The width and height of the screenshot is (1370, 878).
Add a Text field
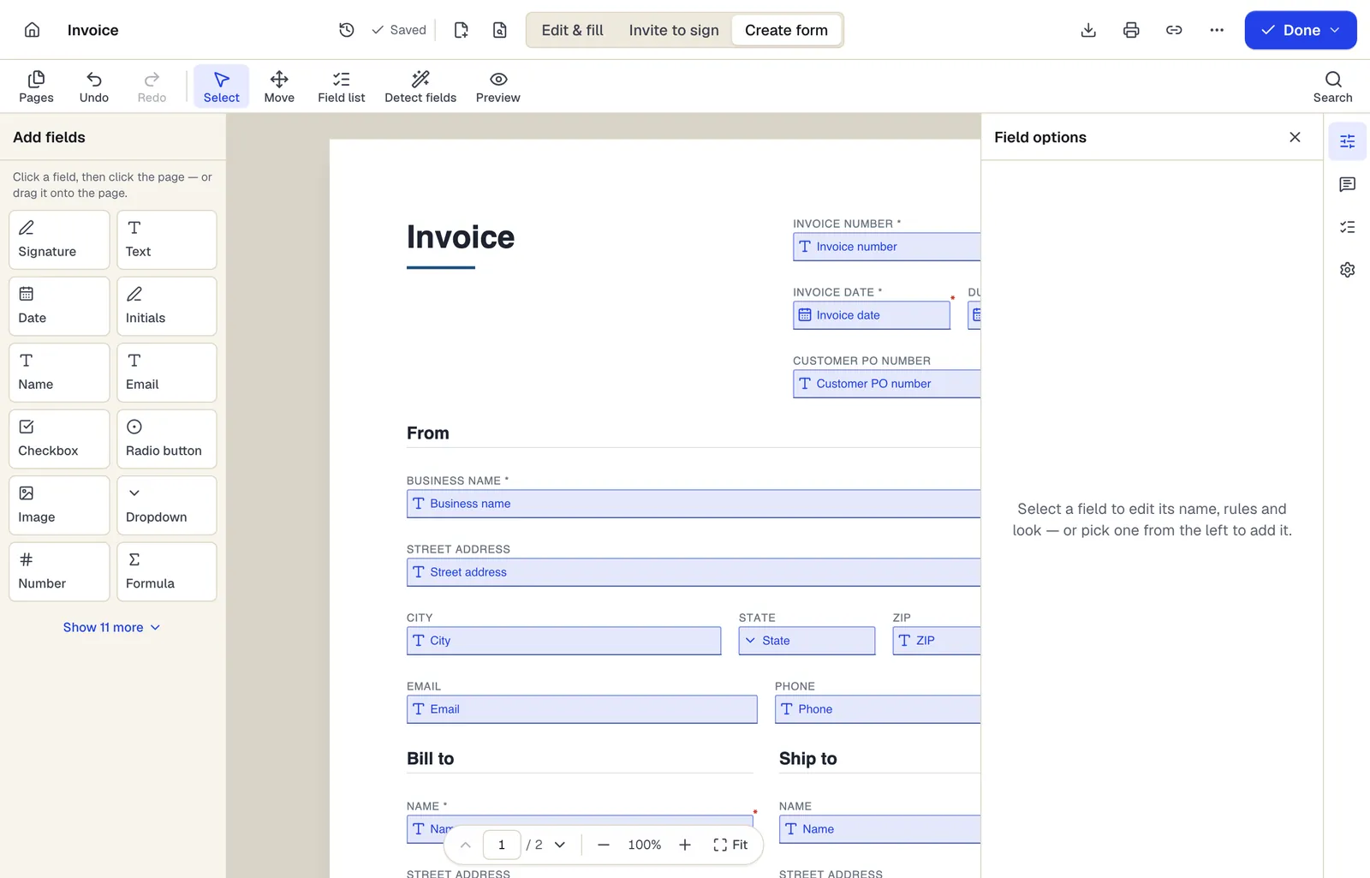(x=167, y=240)
